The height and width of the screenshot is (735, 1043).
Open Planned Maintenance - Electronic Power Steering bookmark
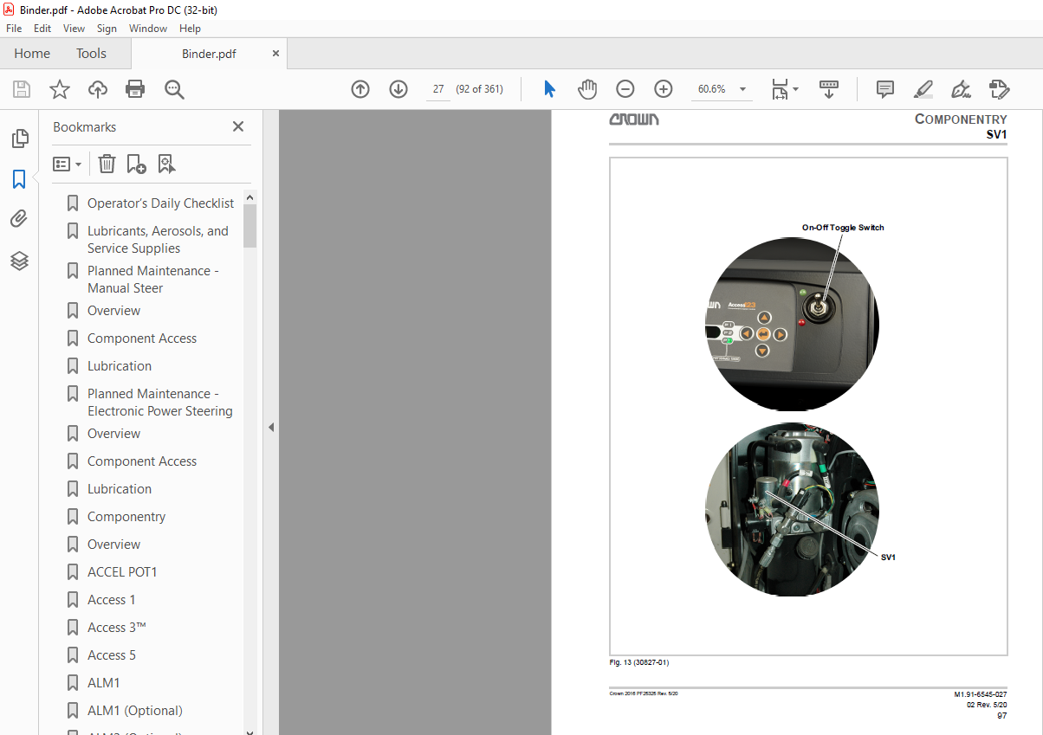coord(159,403)
